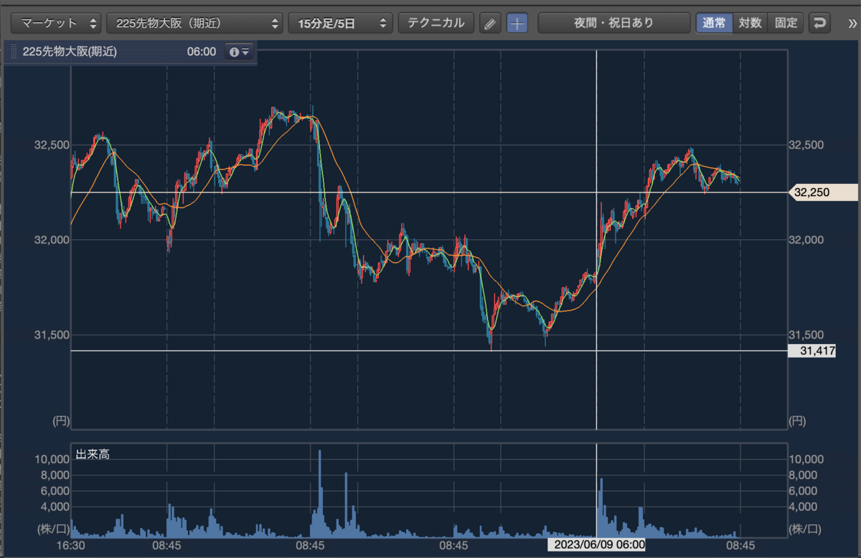Click the 31,417 price label
Image resolution: width=861 pixels, height=558 pixels.
(x=812, y=350)
